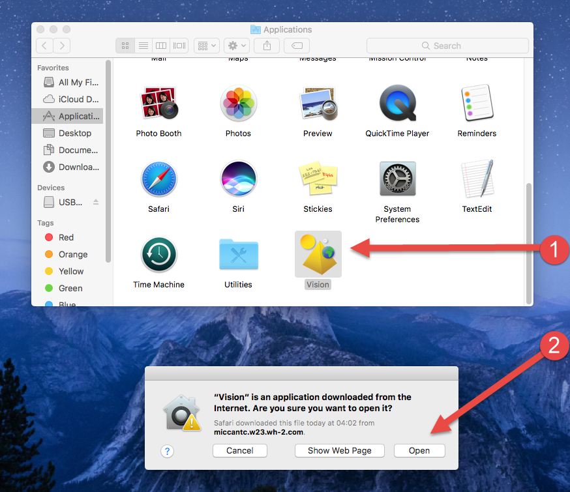This screenshot has width=570, height=492.
Task: Filter by the Orange tag
Action: (66, 255)
